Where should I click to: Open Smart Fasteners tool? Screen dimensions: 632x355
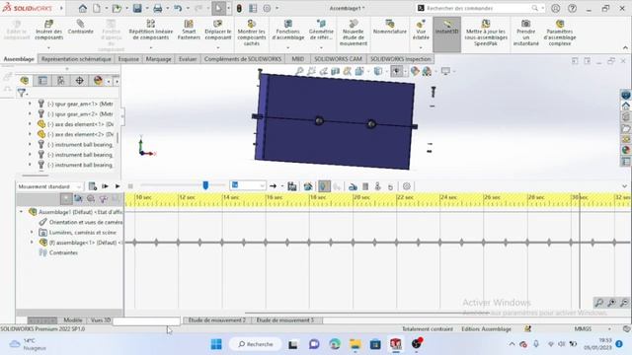(x=189, y=30)
